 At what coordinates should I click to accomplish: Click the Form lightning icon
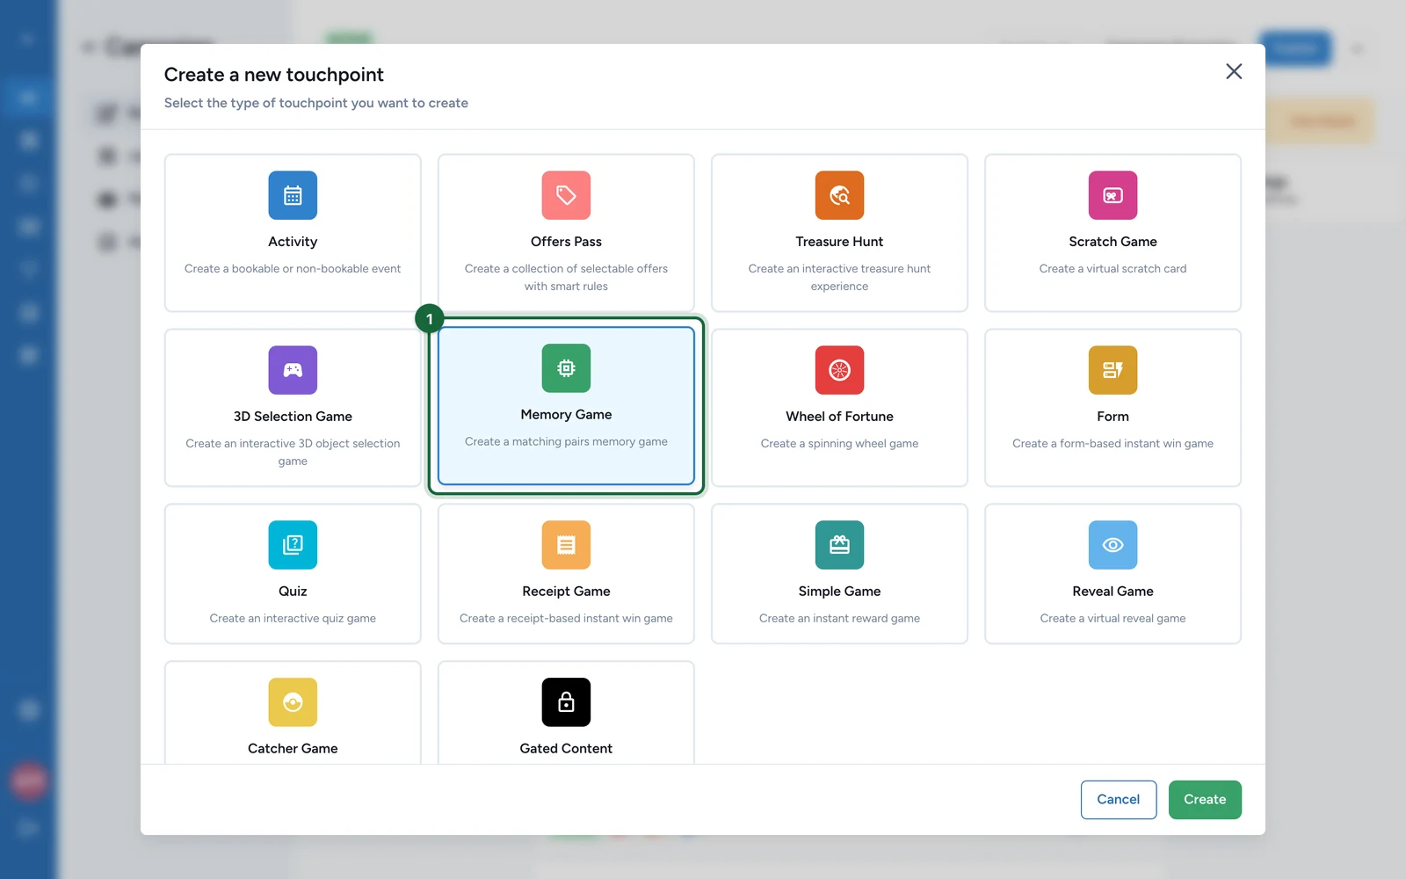(1112, 370)
